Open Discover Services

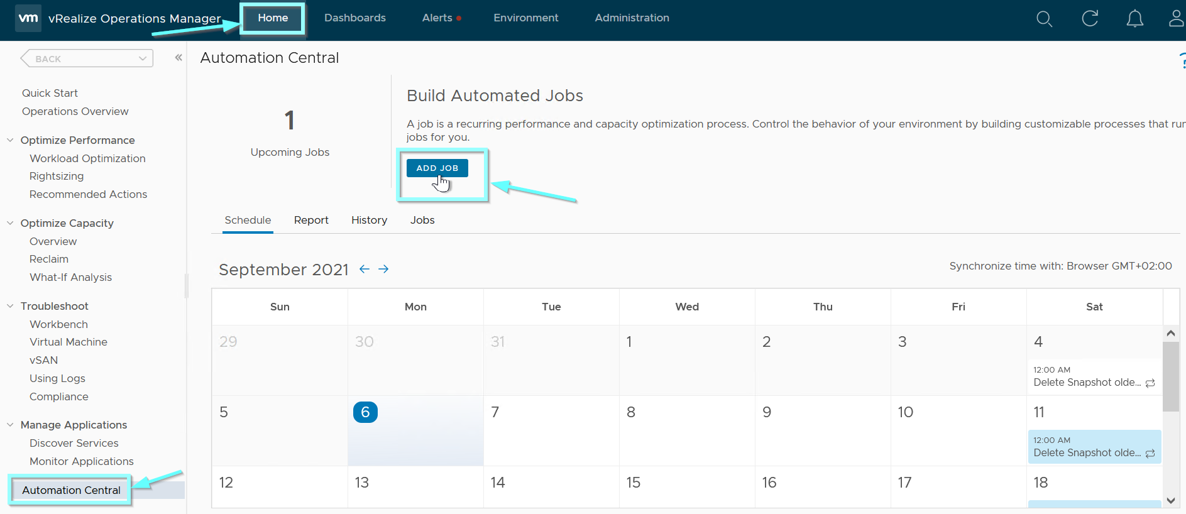click(x=74, y=443)
